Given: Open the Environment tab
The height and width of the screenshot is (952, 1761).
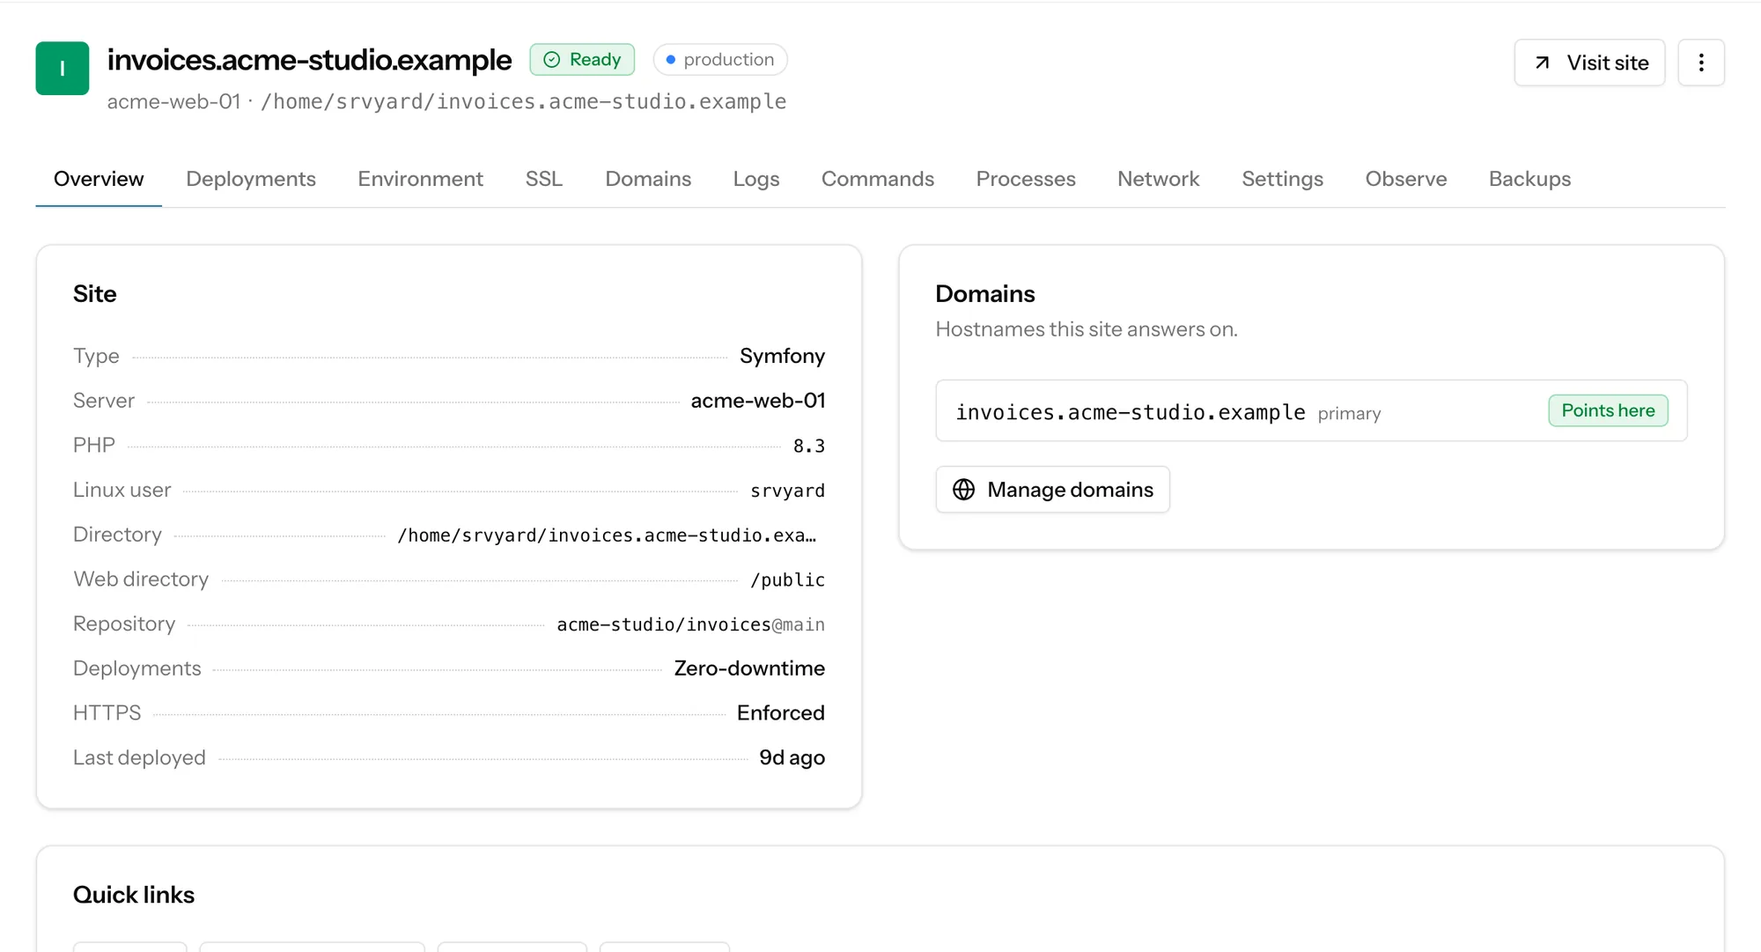Looking at the screenshot, I should click(420, 179).
